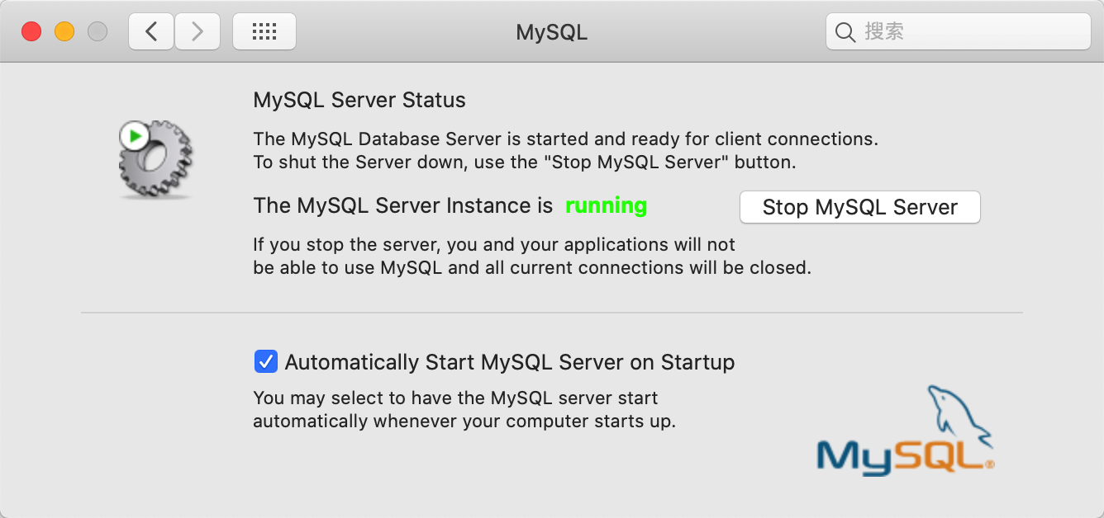Click the green play badge on the gear
Screen dimensions: 1104x518
(x=134, y=136)
